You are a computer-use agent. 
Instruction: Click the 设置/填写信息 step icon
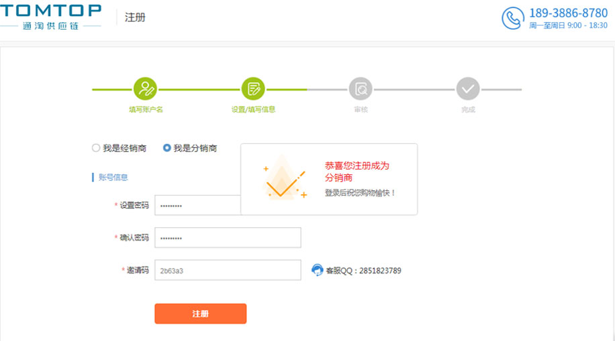coord(253,88)
